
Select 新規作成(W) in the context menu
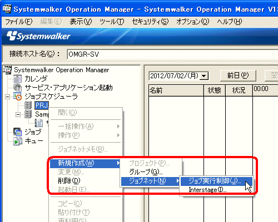[85, 163]
